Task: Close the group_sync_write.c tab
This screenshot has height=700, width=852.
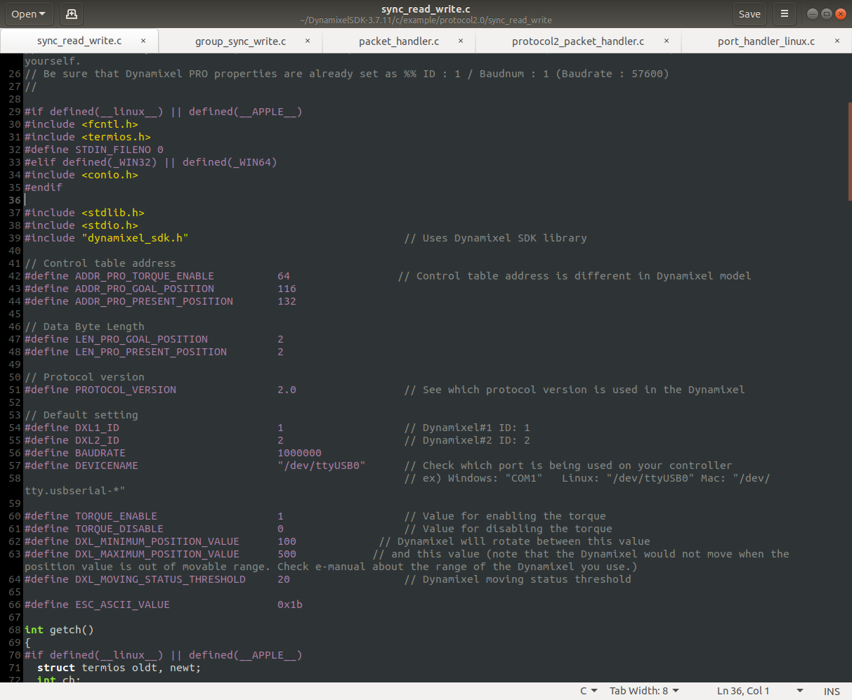Action: (307, 41)
